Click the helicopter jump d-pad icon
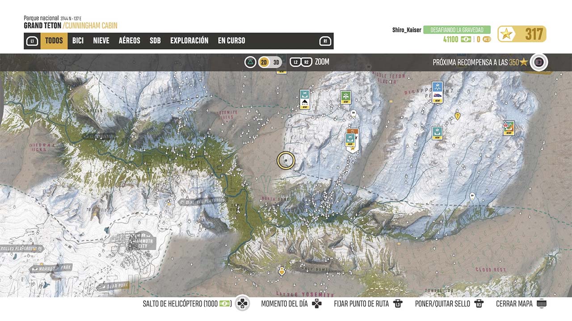Viewport: 572px width, 321px height. click(242, 304)
